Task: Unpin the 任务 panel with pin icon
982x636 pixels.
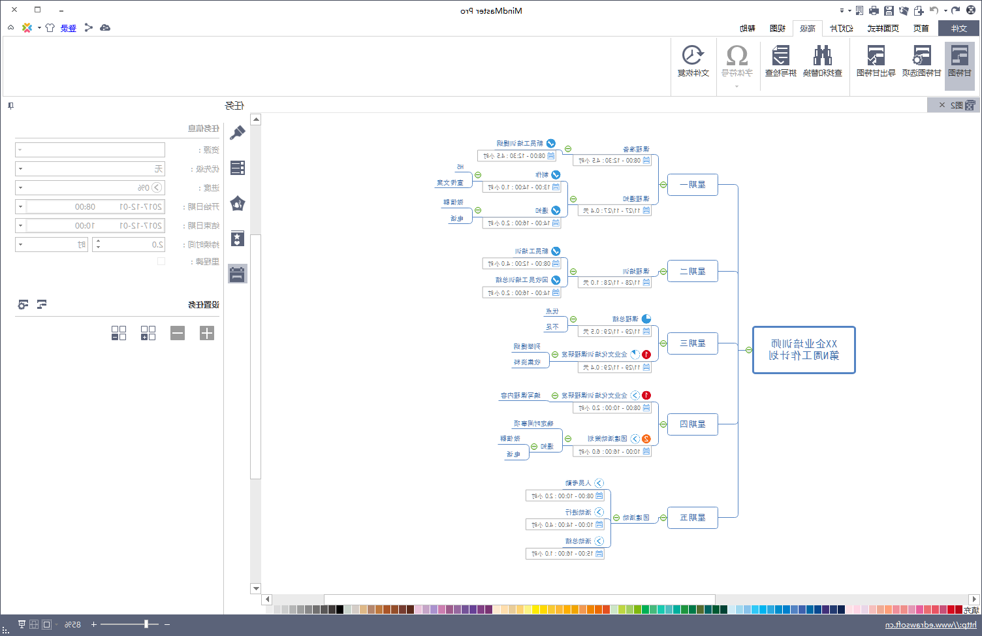Action: (x=11, y=105)
